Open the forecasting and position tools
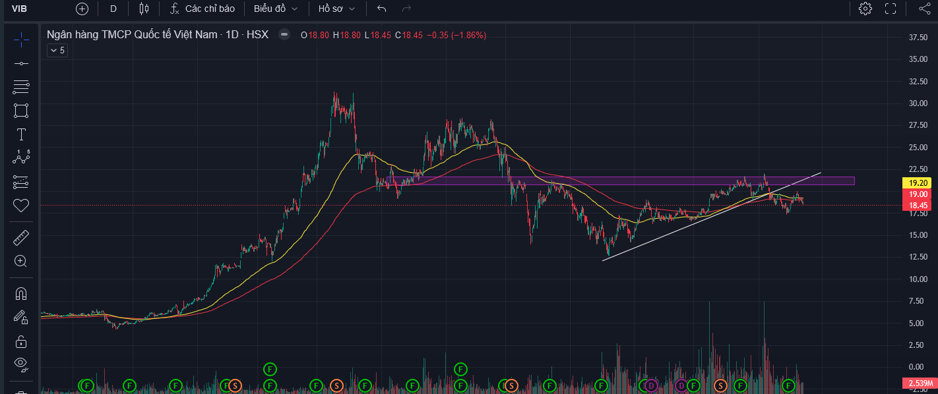938x394 pixels. (x=21, y=181)
